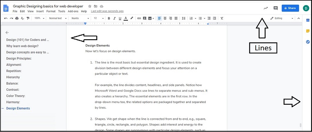312x132 pixels.
Task: Open the Format menu
Action: pyautogui.click(x=51, y=11)
